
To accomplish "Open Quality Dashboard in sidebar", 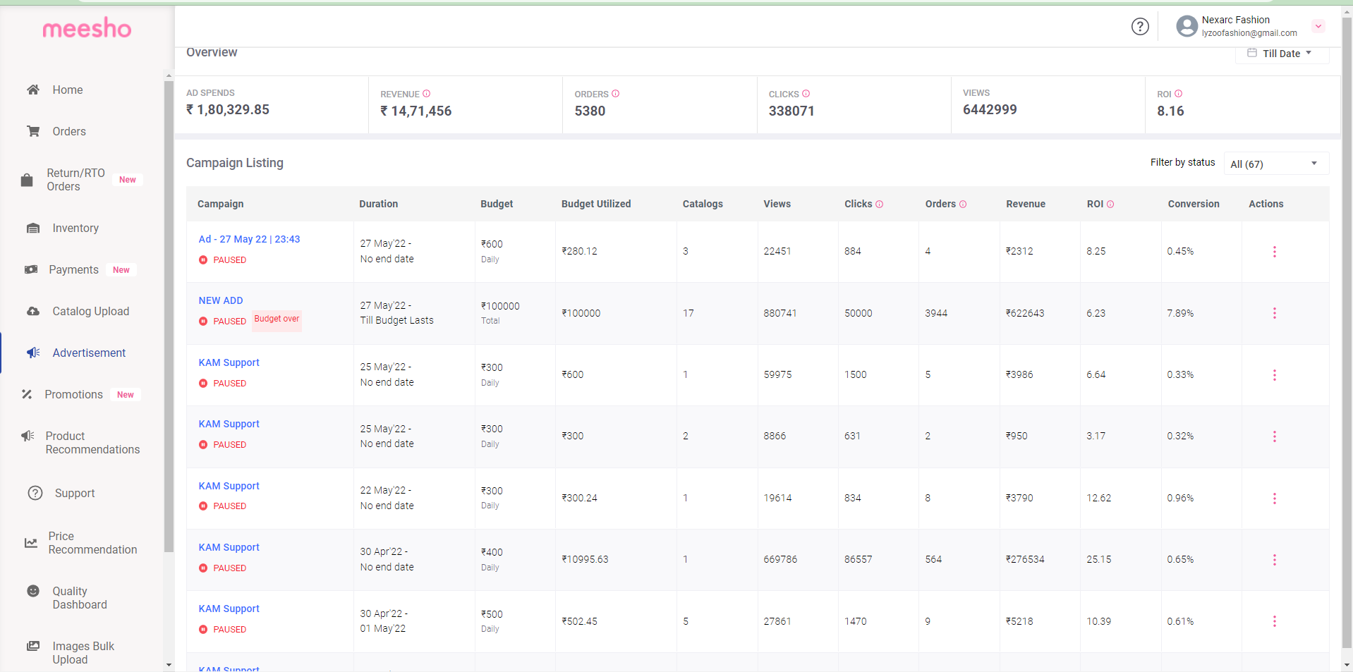I will click(x=79, y=597).
